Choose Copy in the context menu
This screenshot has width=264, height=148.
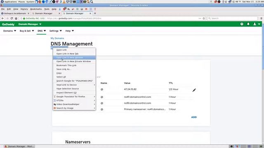tap(74, 73)
